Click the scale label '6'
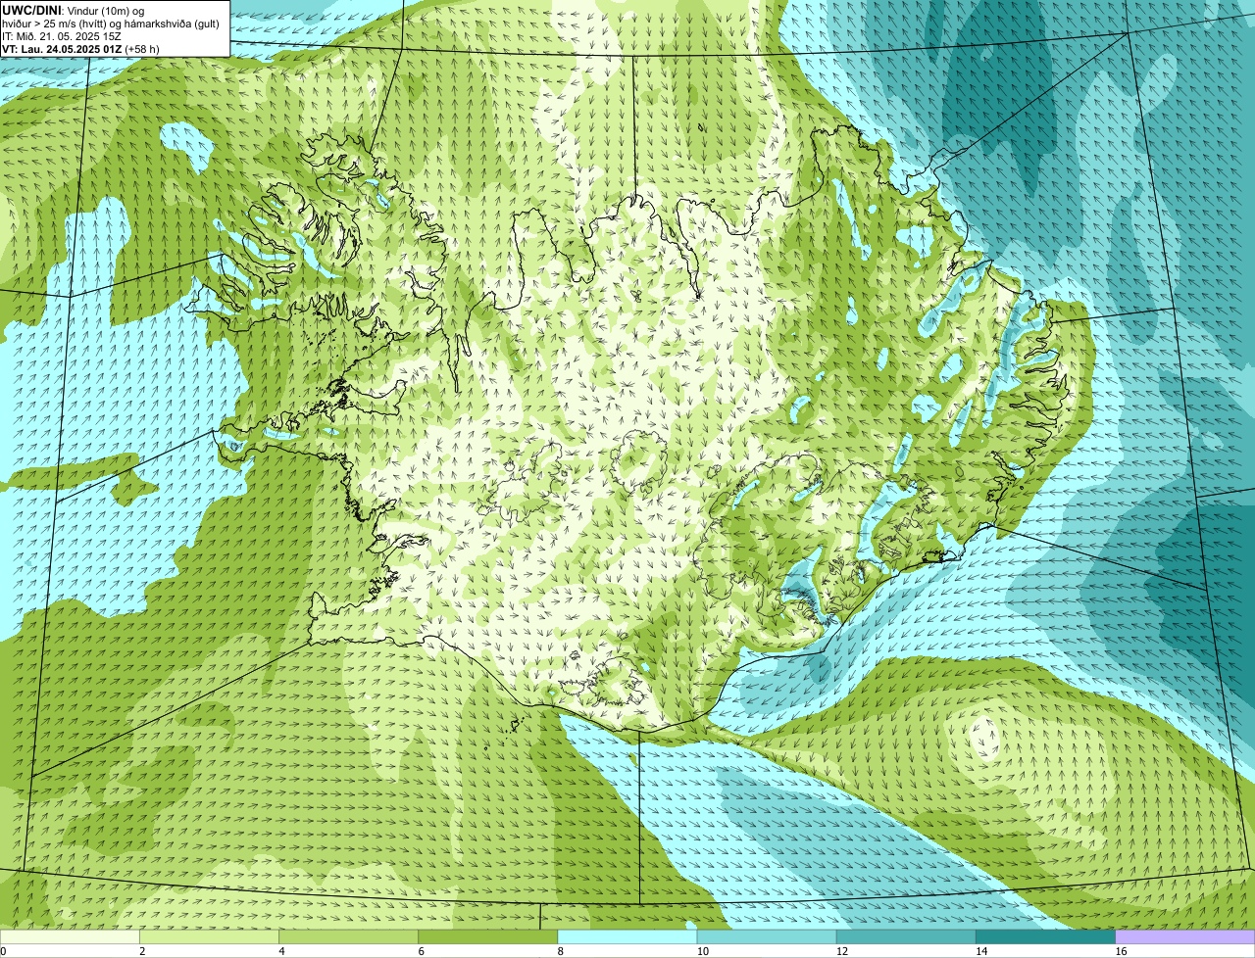The image size is (1255, 958). click(x=421, y=951)
